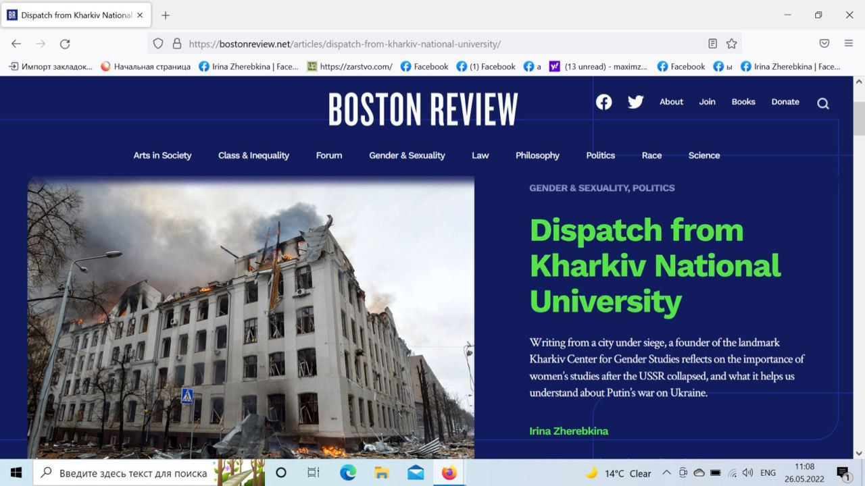
Task: Open the Импорт закладок bookmark
Action: pos(51,66)
